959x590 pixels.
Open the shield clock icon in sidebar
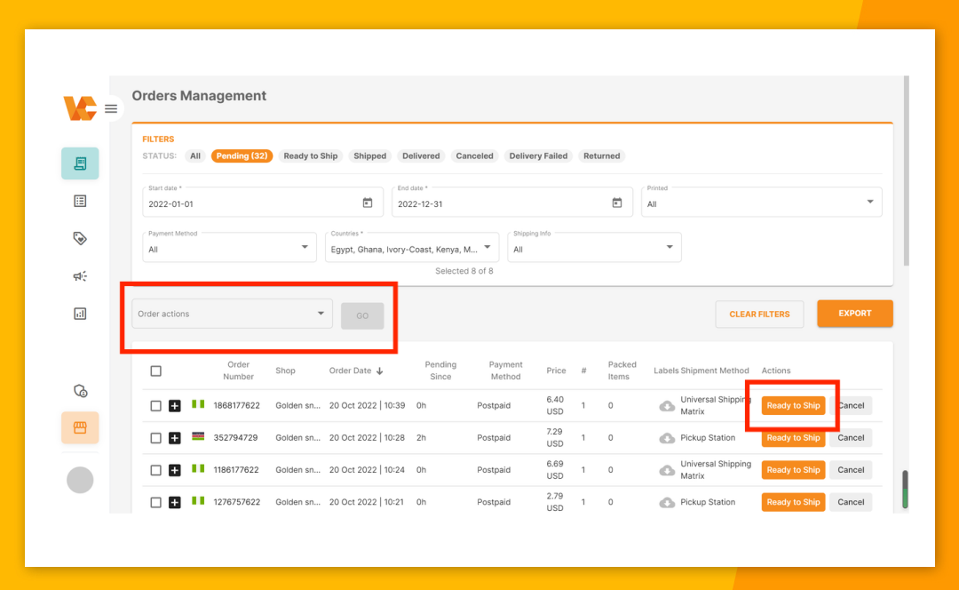(x=80, y=391)
